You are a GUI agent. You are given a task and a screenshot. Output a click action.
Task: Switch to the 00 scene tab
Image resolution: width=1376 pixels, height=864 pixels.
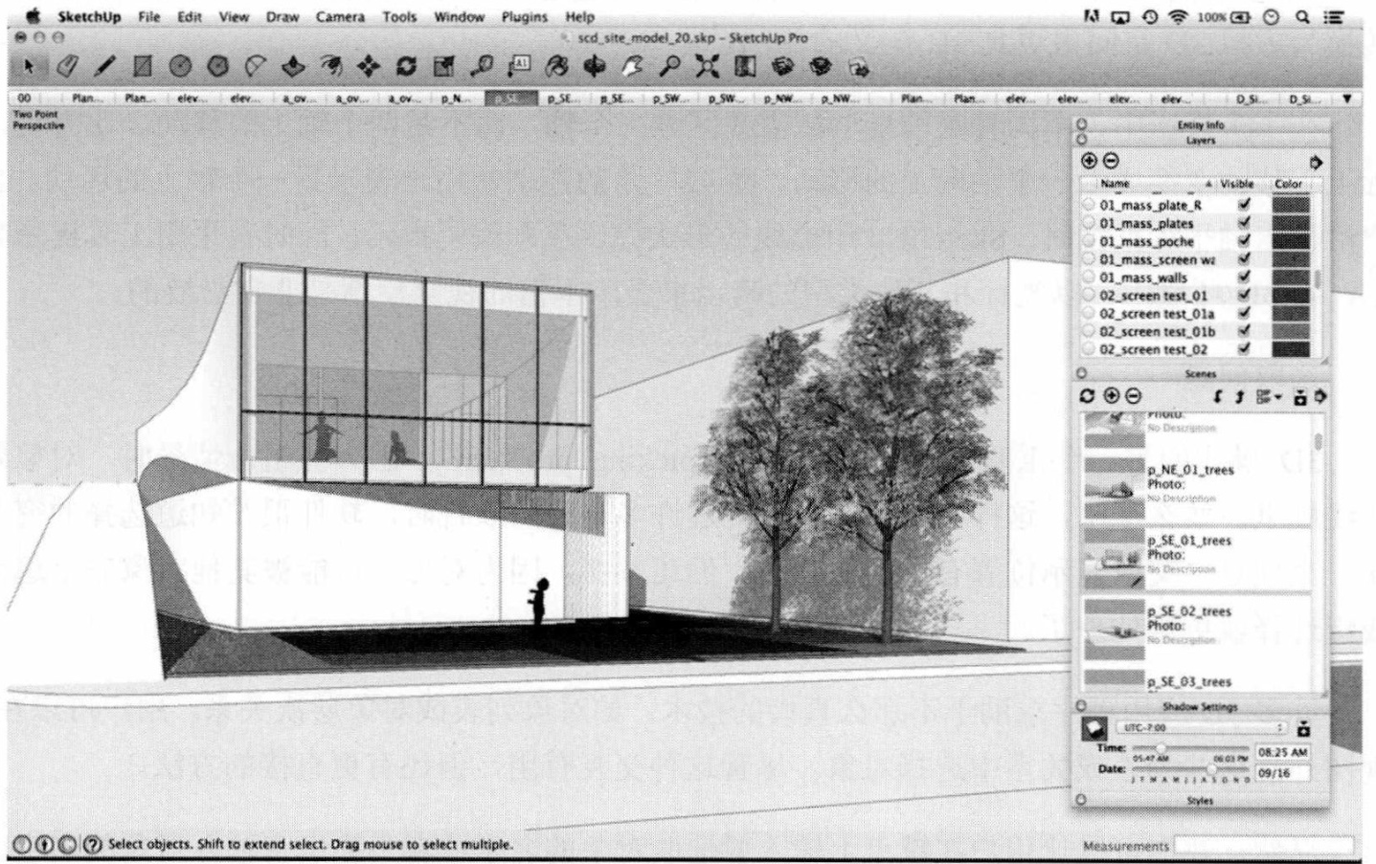click(24, 99)
